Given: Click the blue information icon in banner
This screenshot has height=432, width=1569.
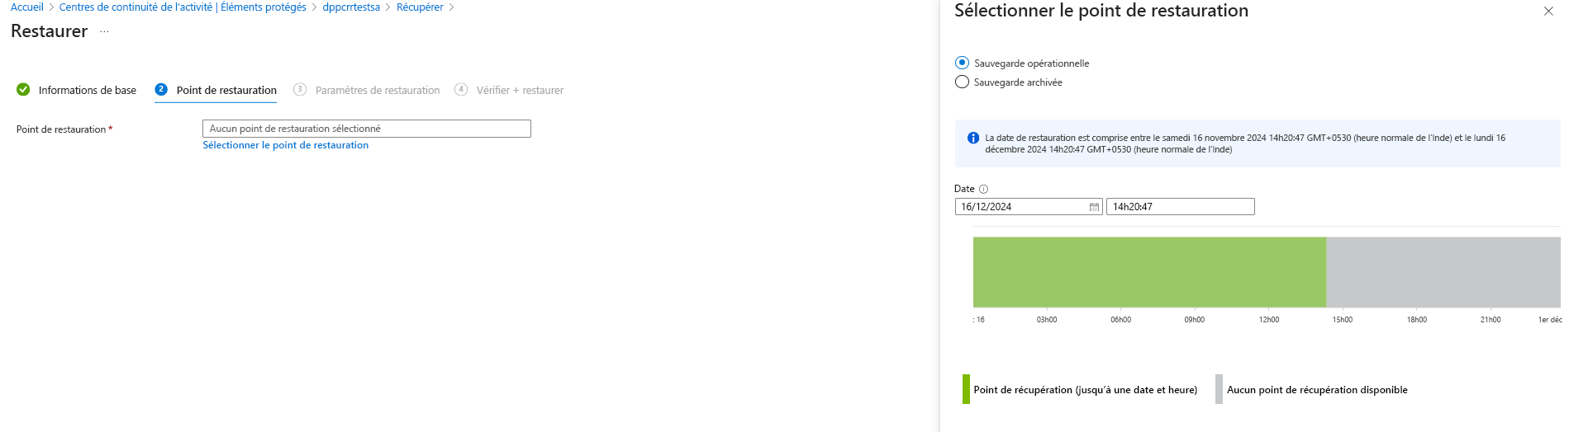Looking at the screenshot, I should tap(973, 139).
